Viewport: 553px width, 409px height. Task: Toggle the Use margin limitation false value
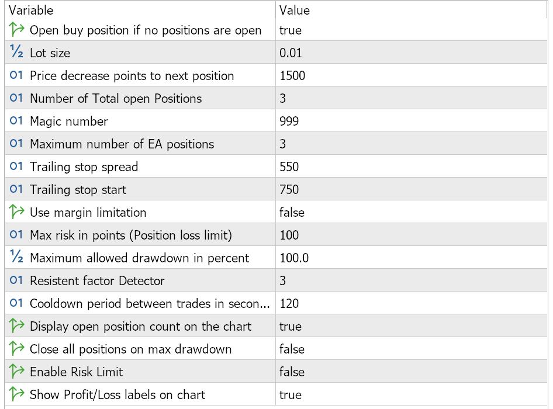click(292, 212)
